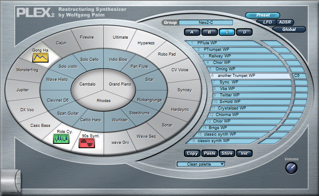Switch to preset bank A

click(x=192, y=32)
